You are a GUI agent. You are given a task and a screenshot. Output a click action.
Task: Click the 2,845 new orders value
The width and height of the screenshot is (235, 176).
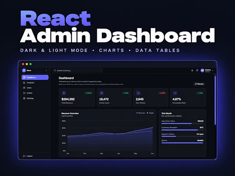tap(140, 99)
